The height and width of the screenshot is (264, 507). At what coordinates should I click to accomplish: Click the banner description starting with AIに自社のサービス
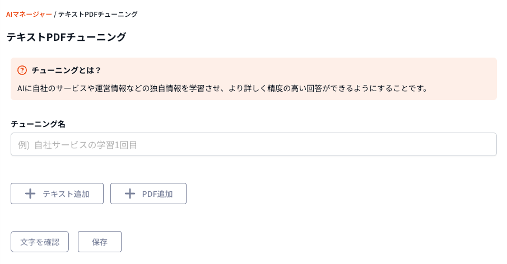(x=222, y=88)
